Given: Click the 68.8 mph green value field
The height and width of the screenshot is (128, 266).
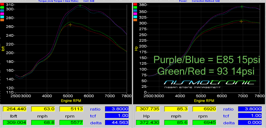Looking at the screenshot, I should [43, 122].
